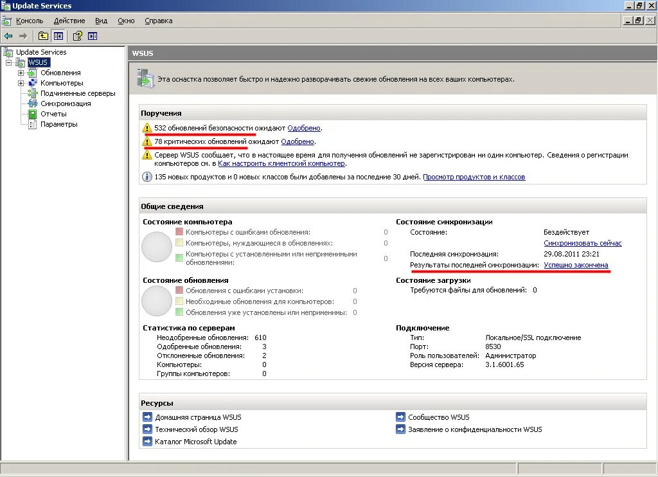Click arrow icon next to Заявление о конфиденциальности
658x477 pixels.
click(x=400, y=429)
